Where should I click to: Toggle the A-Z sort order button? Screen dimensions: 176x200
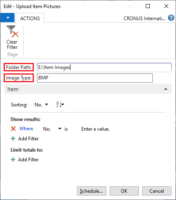60,104
